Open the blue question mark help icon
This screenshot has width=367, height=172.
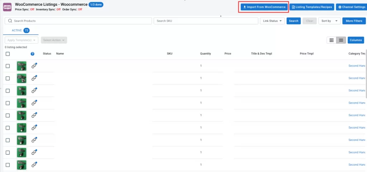click(33, 54)
